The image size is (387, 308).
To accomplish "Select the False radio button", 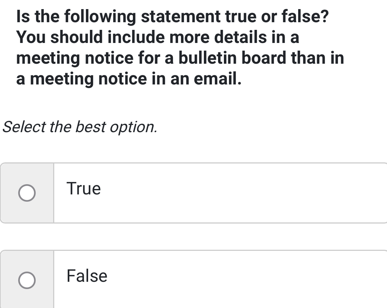I will coord(27,281).
